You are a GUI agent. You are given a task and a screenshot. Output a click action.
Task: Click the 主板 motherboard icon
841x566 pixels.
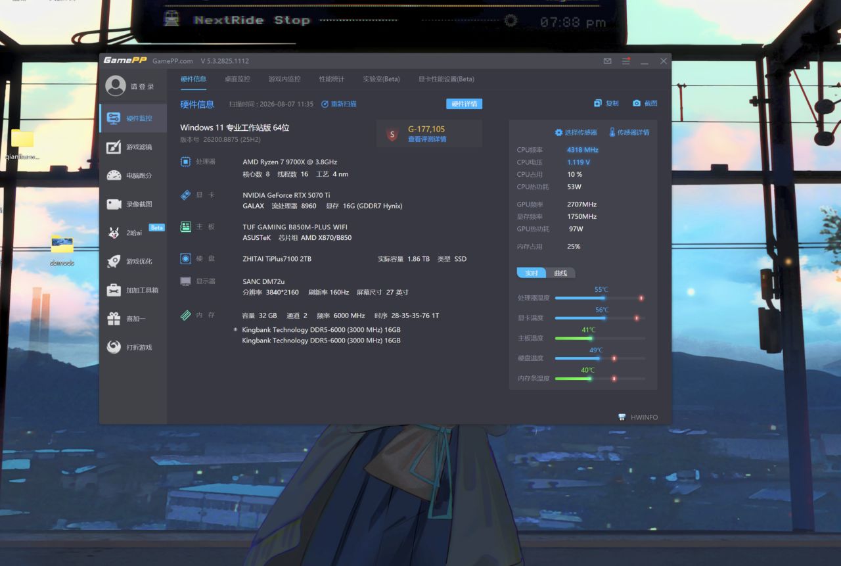click(x=186, y=226)
